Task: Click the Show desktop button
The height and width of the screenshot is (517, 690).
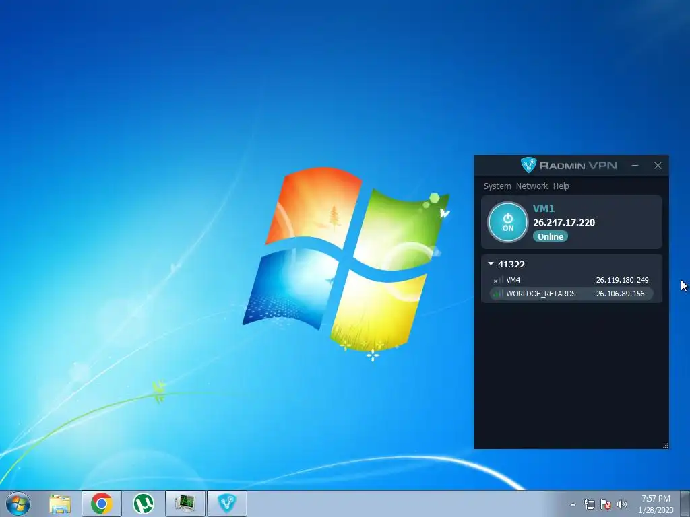Action: pos(685,504)
